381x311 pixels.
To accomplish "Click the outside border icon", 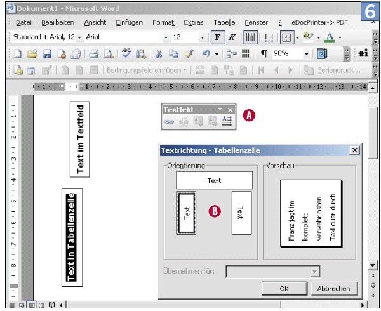I will coord(287,37).
